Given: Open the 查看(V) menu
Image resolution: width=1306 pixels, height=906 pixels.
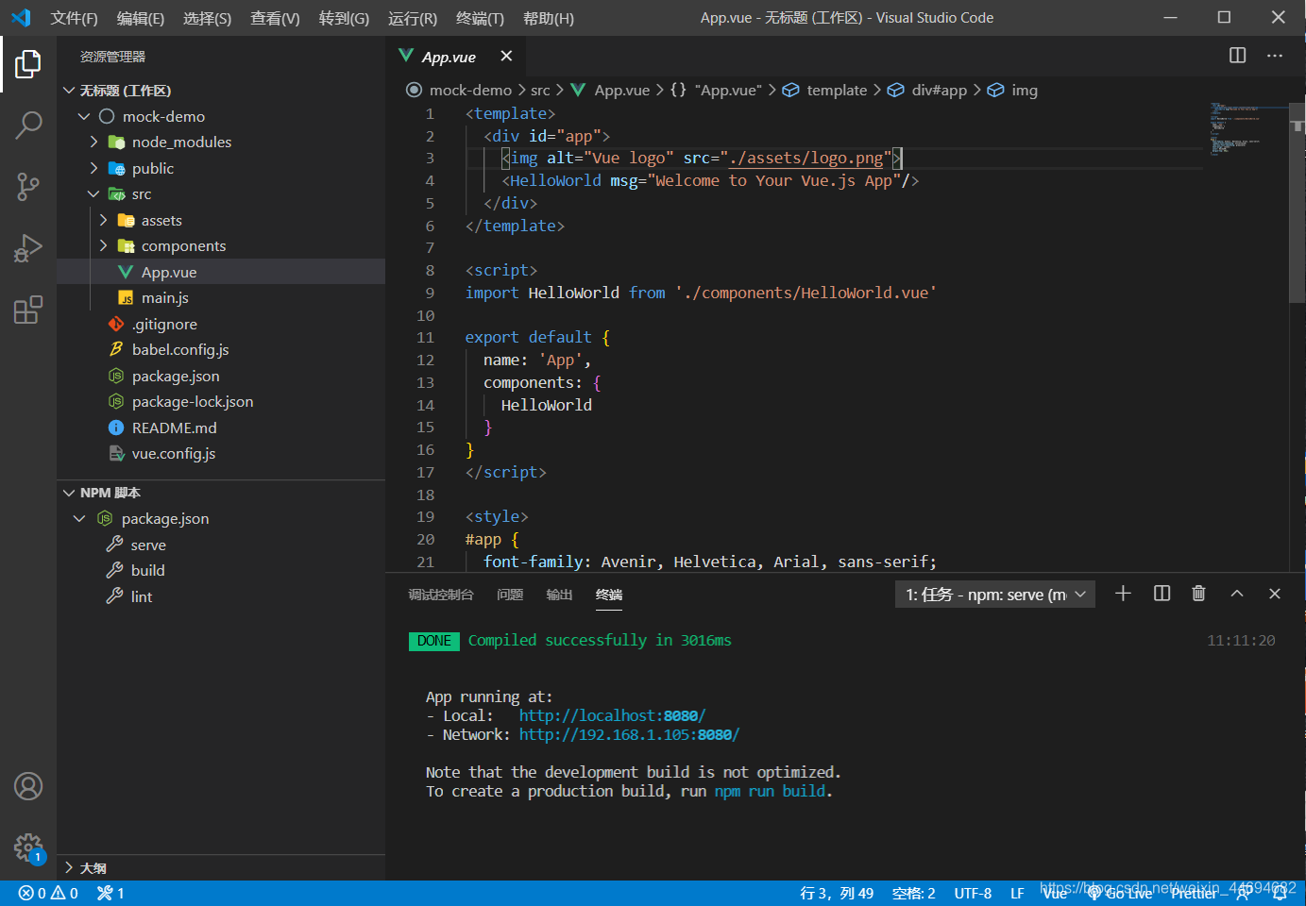Looking at the screenshot, I should point(275,18).
